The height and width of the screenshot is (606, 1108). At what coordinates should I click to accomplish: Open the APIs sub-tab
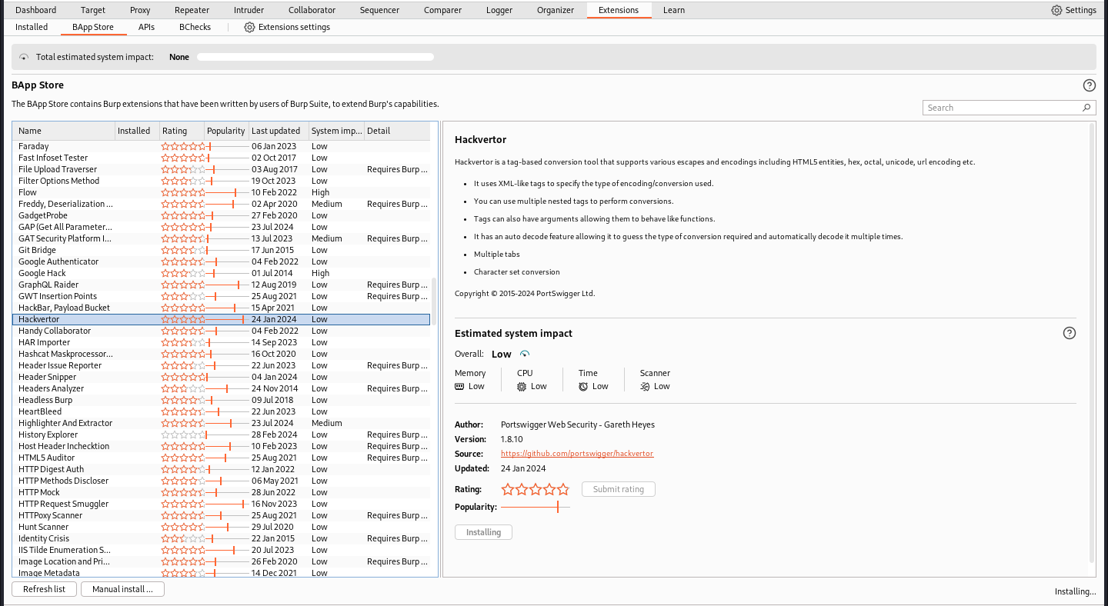pyautogui.click(x=146, y=27)
